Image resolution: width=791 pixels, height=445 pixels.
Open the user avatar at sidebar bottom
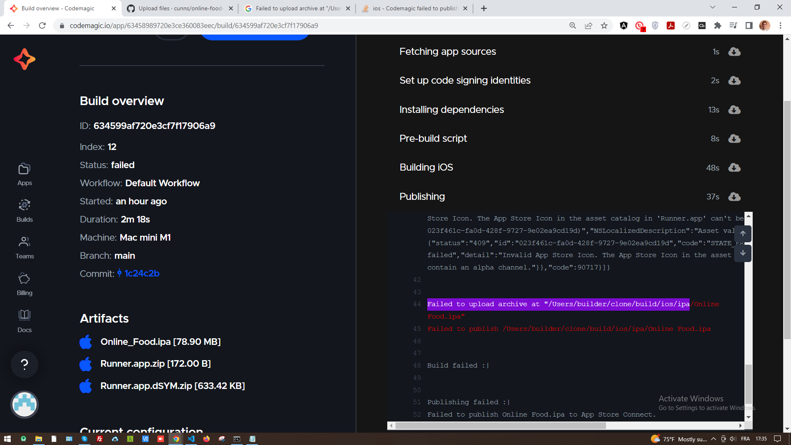(x=24, y=405)
